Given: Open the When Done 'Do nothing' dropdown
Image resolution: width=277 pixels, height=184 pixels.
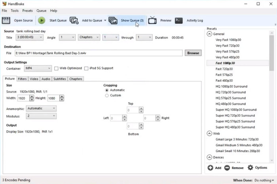Looking at the screenshot, I should click(x=264, y=180).
